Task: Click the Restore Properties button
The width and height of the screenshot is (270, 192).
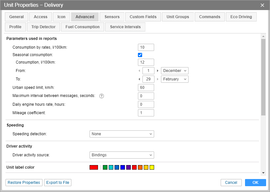Action: click(x=24, y=183)
